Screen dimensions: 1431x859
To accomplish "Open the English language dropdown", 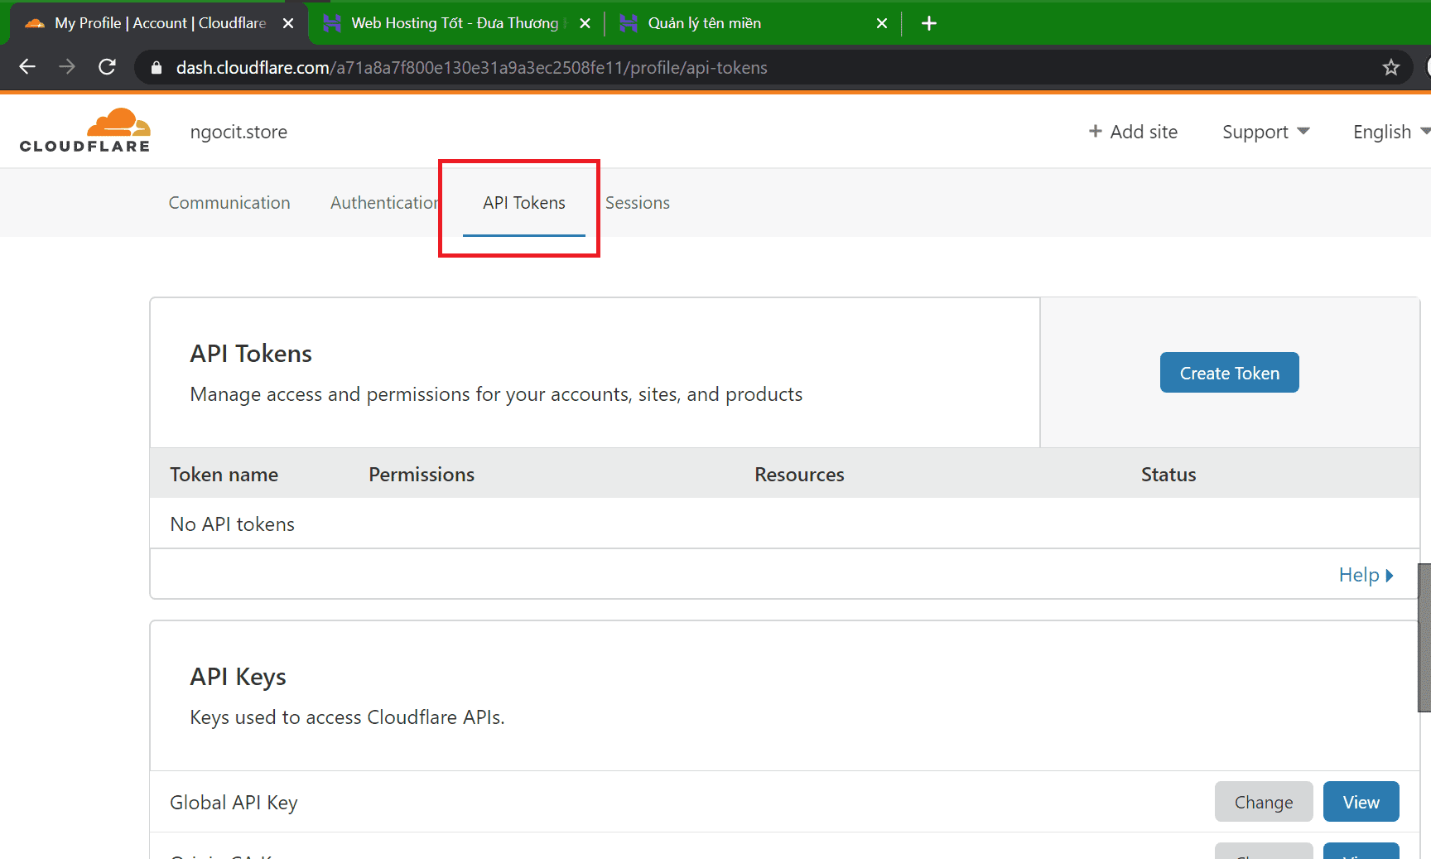I will coord(1390,132).
